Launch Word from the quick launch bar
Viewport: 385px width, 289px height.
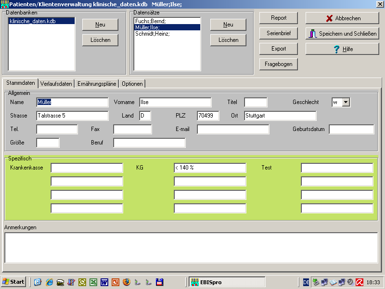click(x=104, y=282)
